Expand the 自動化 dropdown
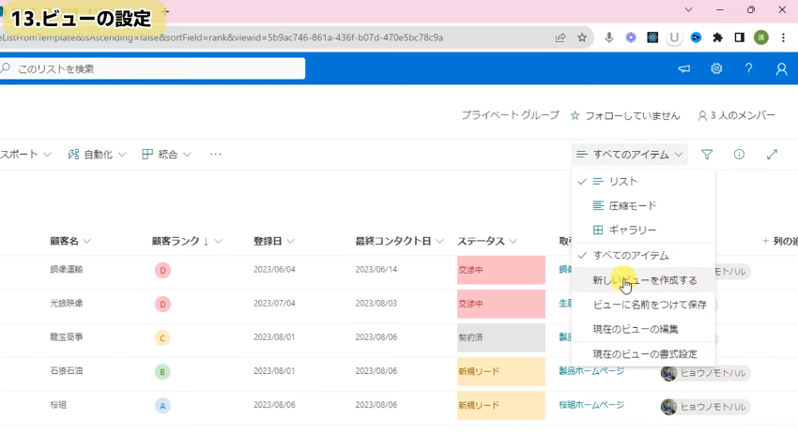 click(98, 155)
